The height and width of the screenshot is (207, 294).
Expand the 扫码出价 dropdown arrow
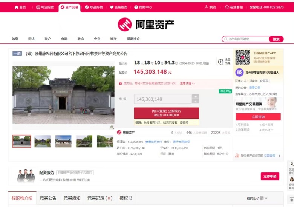tap(266, 198)
